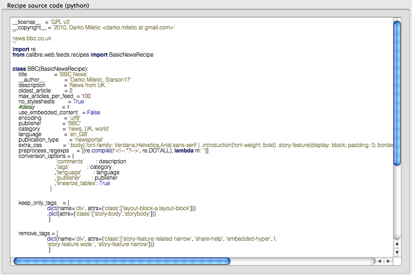
Task: Click the publisher = 'BBC' line
Action: pyautogui.click(x=50, y=123)
